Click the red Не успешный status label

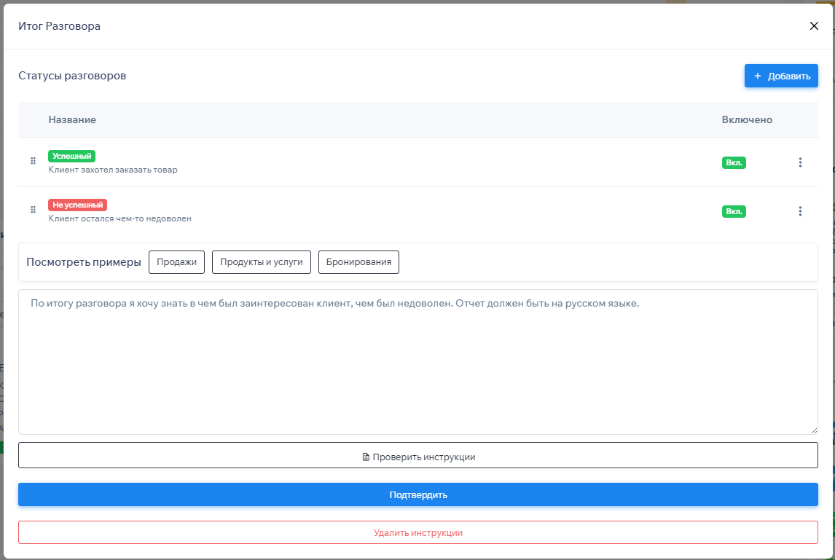tap(77, 205)
